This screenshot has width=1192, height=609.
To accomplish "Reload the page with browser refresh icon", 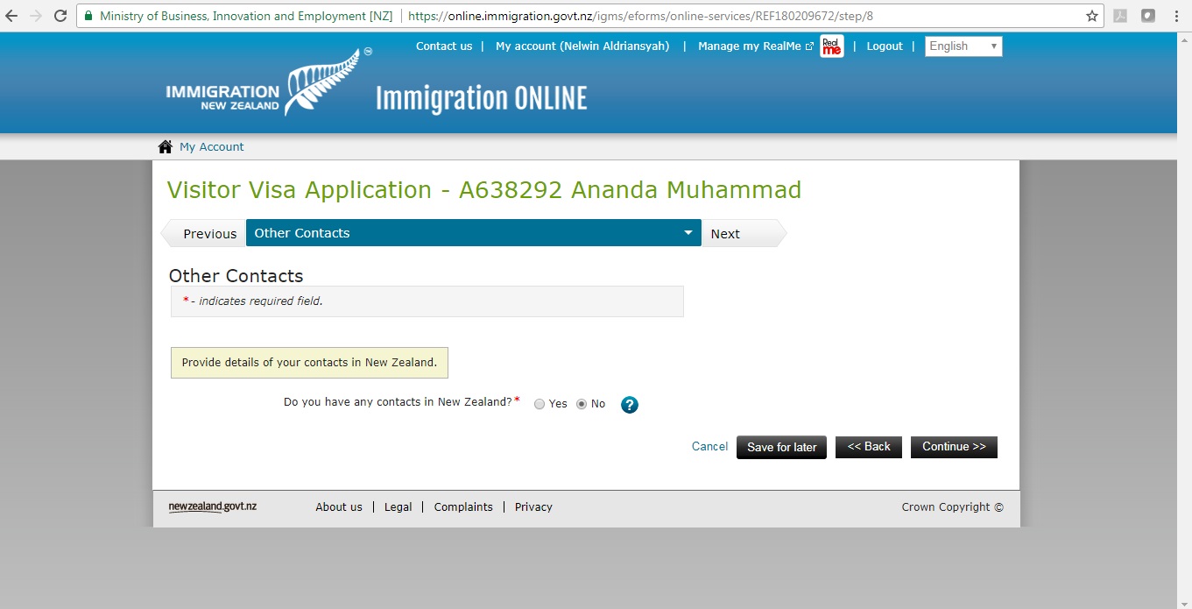I will [x=60, y=16].
